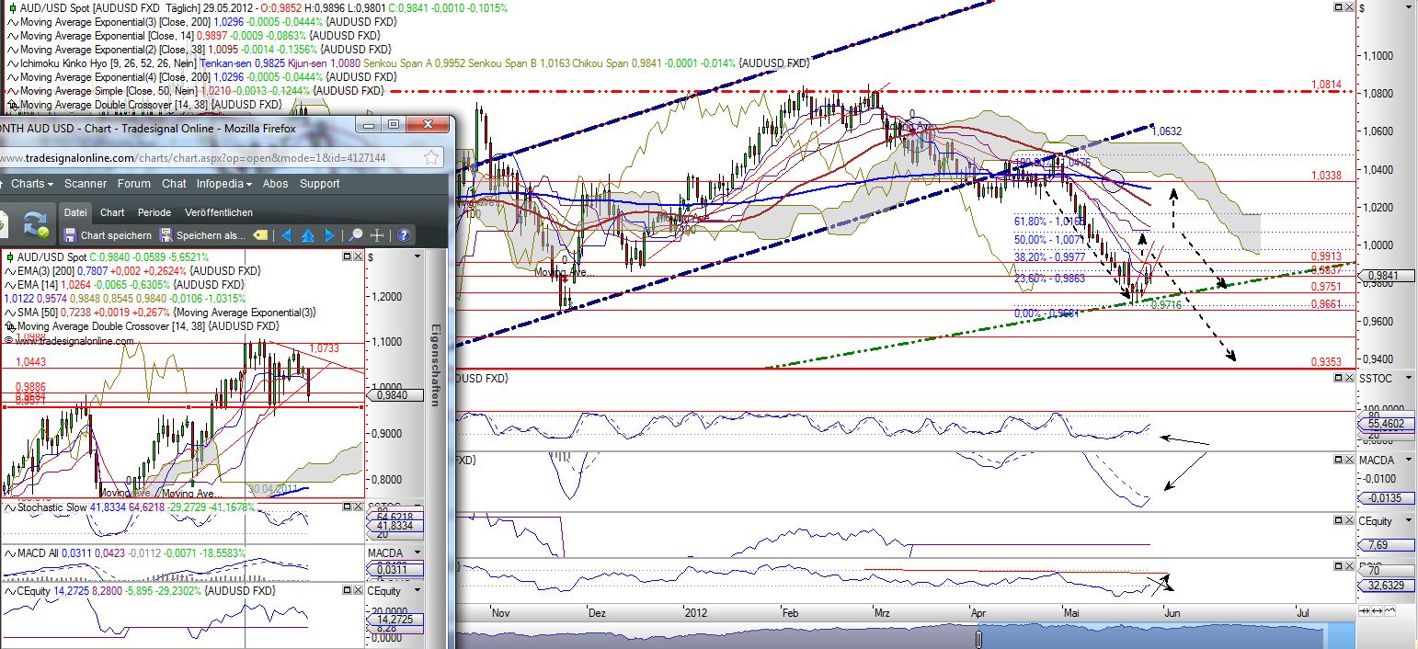The image size is (1418, 649).
Task: Close the Stochastic Slow pane in Firefox chart
Action: point(358,507)
